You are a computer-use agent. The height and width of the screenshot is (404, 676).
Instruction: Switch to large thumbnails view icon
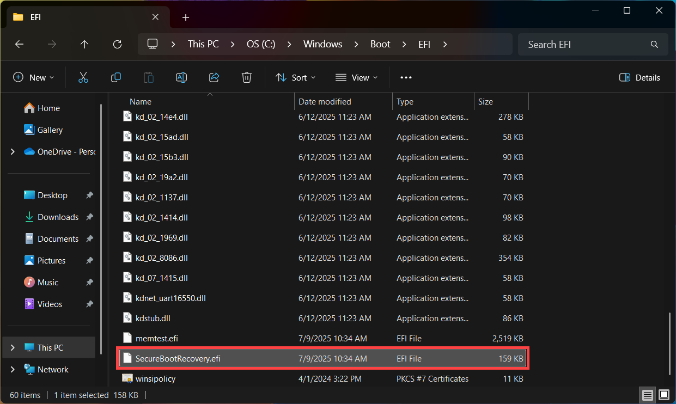point(664,395)
